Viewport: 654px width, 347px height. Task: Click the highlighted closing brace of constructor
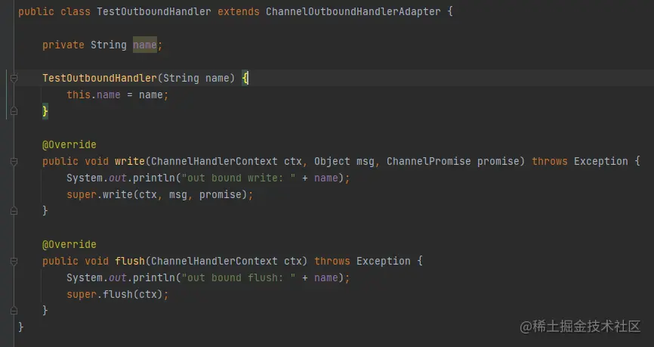45,111
